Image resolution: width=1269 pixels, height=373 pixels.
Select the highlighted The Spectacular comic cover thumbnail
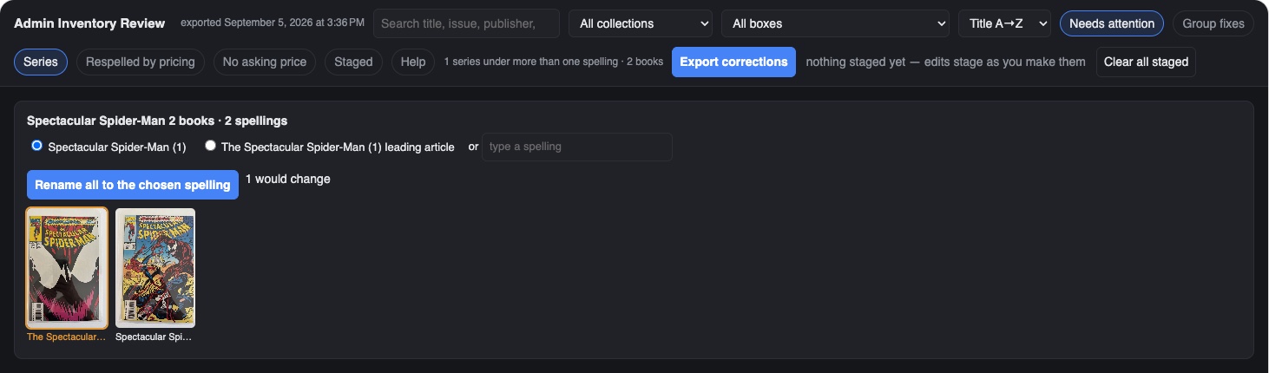(67, 267)
